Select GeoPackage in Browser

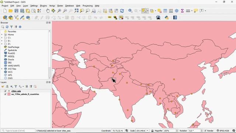point(13,47)
